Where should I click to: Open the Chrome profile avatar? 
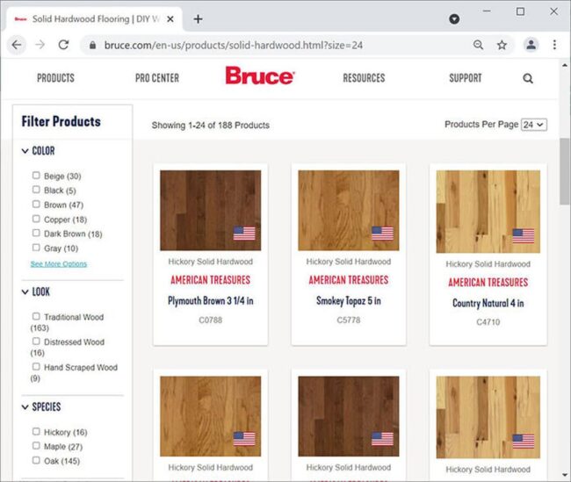(x=531, y=45)
